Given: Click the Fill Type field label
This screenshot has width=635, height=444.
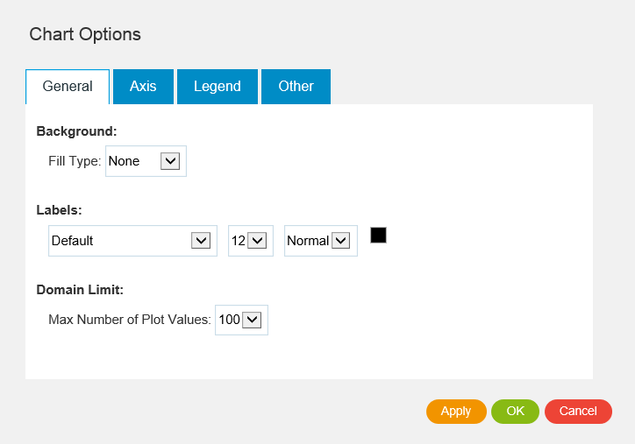Looking at the screenshot, I should 75,161.
